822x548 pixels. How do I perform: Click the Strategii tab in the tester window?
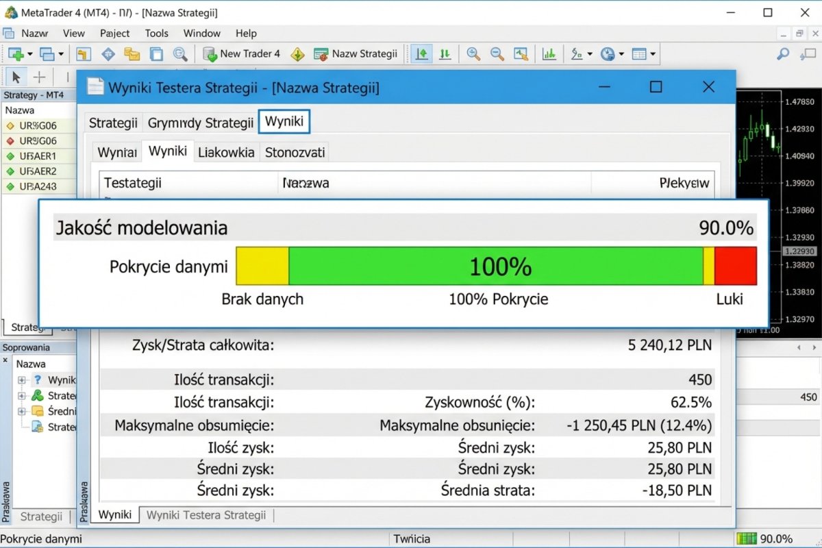[x=112, y=121]
